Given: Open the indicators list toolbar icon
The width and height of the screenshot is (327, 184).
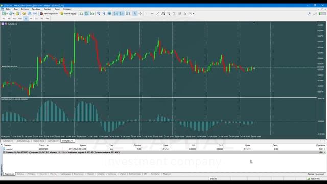Looking at the screenshot, I should (128, 14).
